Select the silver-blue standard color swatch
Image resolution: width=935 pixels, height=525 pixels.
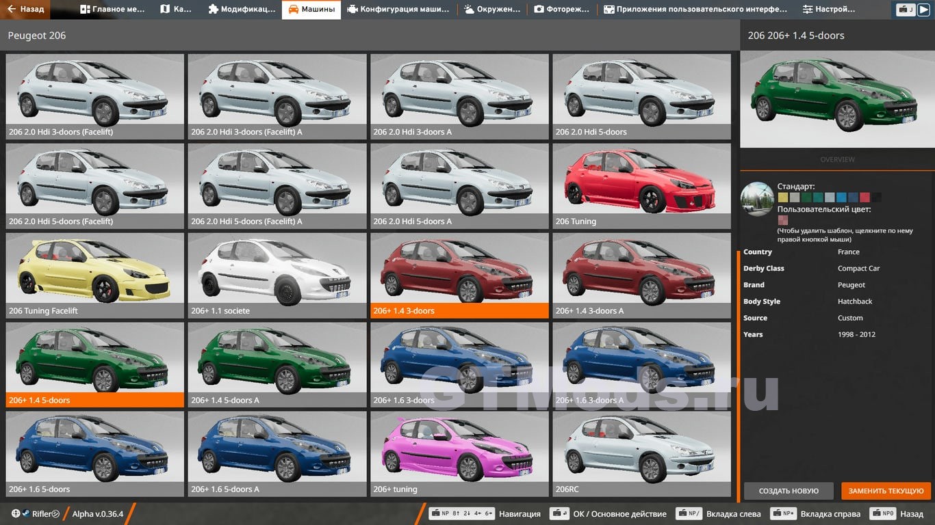coord(830,198)
